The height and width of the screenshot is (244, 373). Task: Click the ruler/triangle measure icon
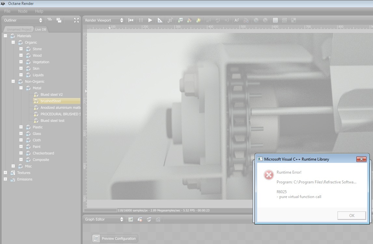(160, 20)
